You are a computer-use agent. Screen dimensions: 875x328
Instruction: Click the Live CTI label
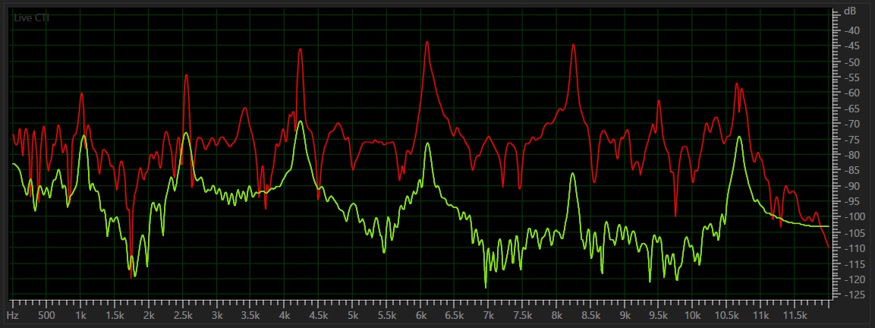(x=31, y=17)
